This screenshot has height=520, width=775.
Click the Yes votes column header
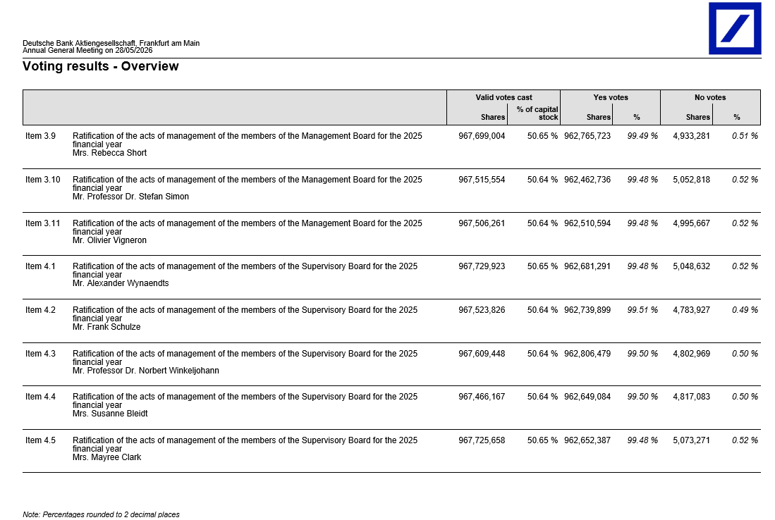point(611,97)
